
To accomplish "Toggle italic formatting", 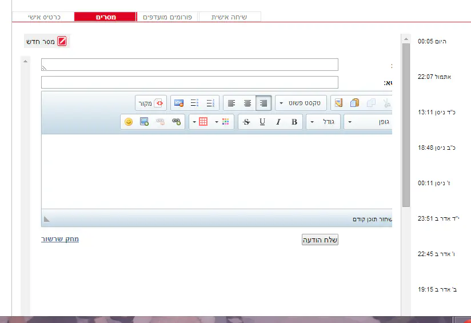I will [x=278, y=122].
